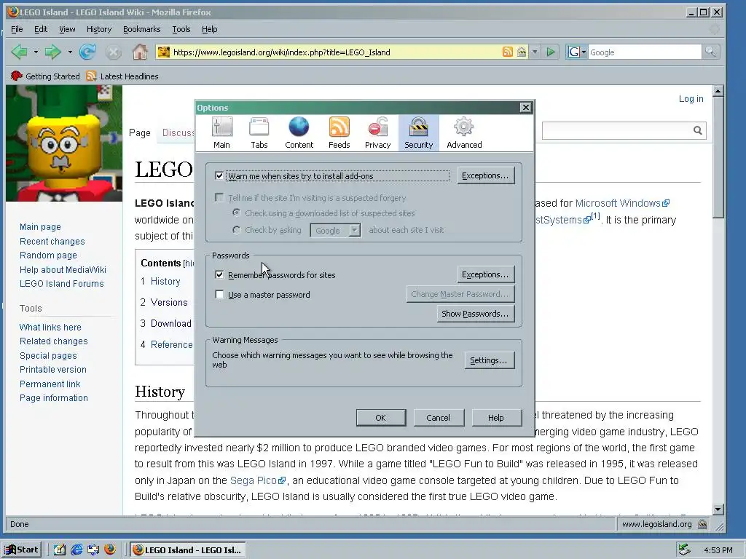Image resolution: width=746 pixels, height=559 pixels.
Task: Open the Edit menu
Action: 41,29
